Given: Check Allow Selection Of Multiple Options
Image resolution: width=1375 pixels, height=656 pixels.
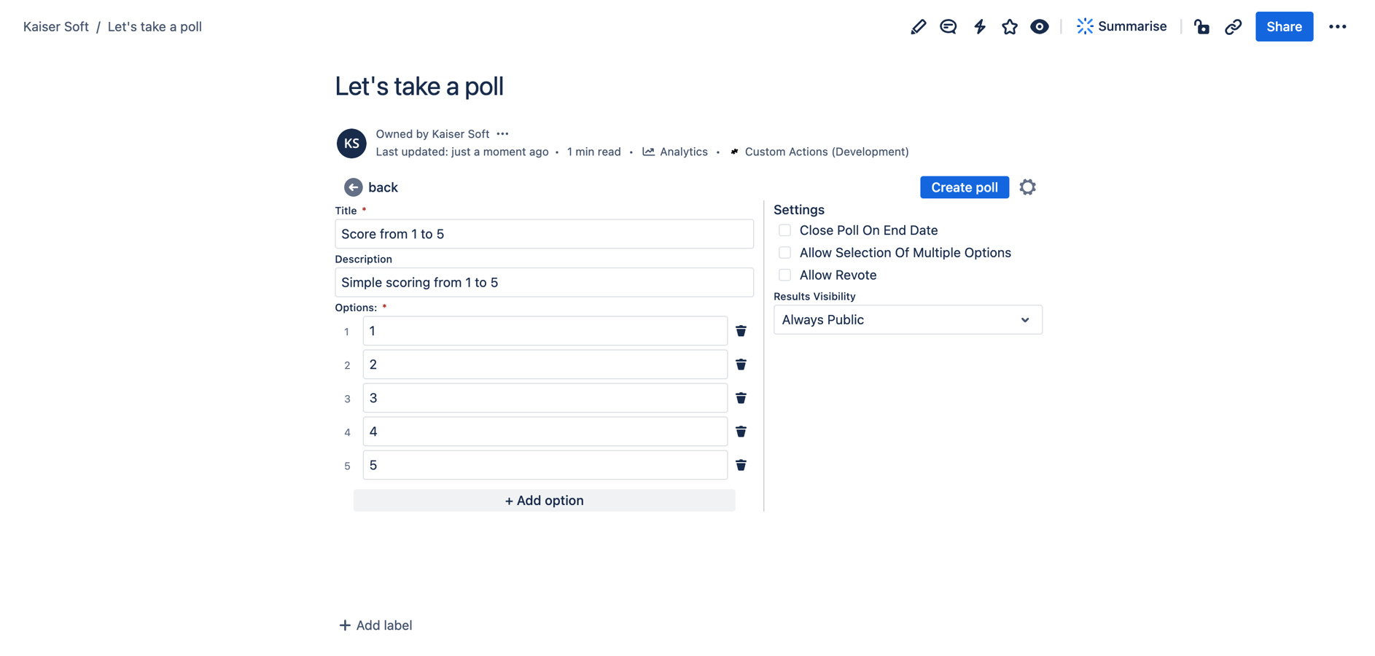Looking at the screenshot, I should point(784,253).
